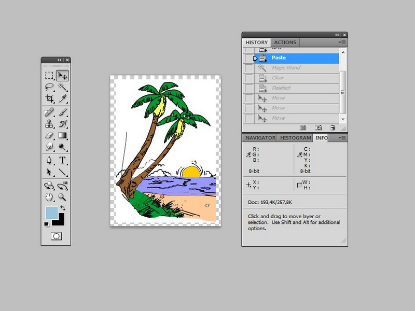Select the Magic Wand tool in toolbox
Screen dimensions: 415x311
(x=62, y=87)
